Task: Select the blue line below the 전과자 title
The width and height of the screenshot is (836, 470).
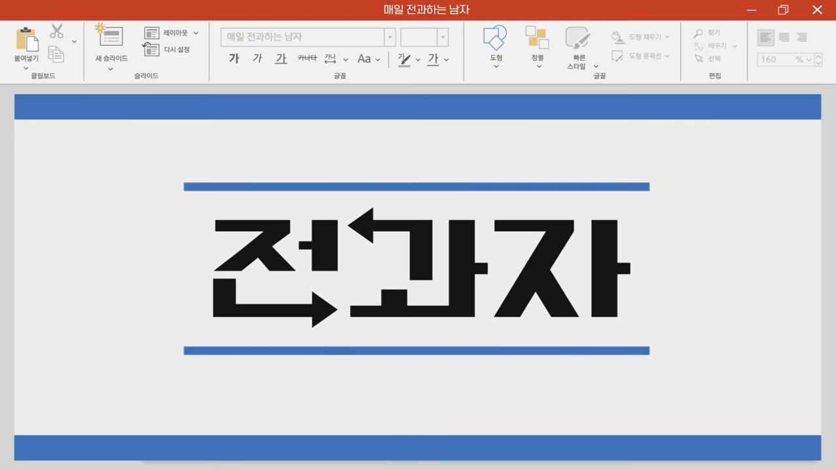Action: click(417, 351)
